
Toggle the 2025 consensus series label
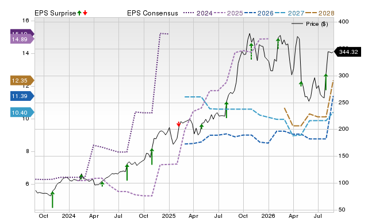[x=235, y=13]
